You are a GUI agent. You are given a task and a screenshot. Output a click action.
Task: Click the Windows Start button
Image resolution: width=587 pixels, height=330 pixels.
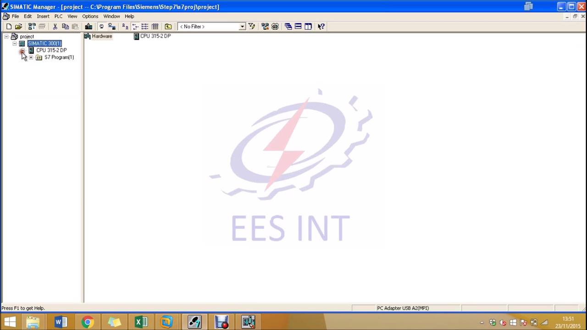(x=10, y=322)
